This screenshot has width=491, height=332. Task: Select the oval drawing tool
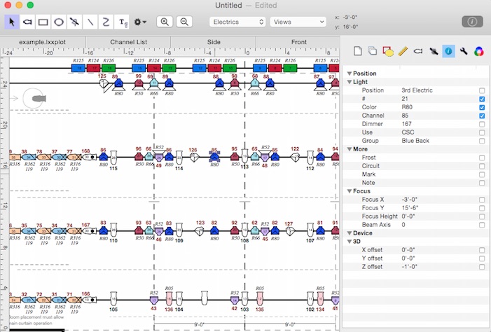point(59,22)
